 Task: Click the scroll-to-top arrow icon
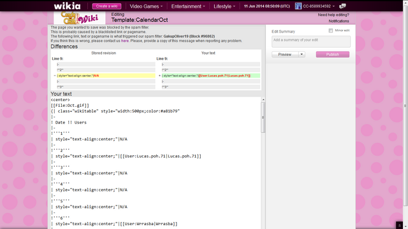click(400, 225)
